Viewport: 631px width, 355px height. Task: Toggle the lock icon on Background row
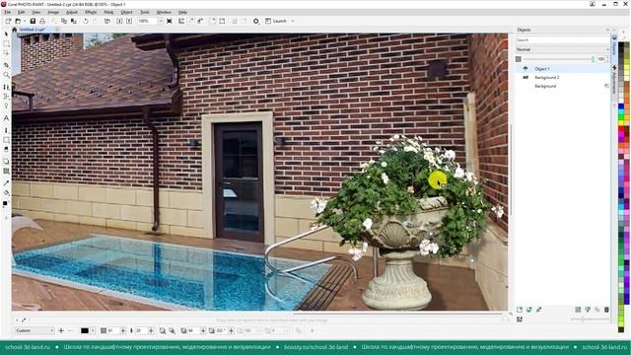pos(606,86)
